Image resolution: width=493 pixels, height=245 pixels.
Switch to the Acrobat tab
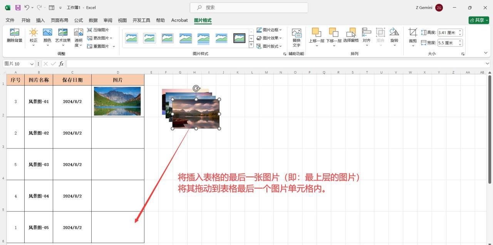click(179, 20)
